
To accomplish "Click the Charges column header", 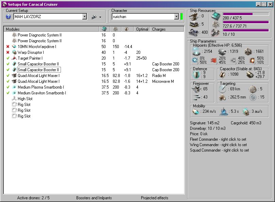I will (x=167, y=29).
